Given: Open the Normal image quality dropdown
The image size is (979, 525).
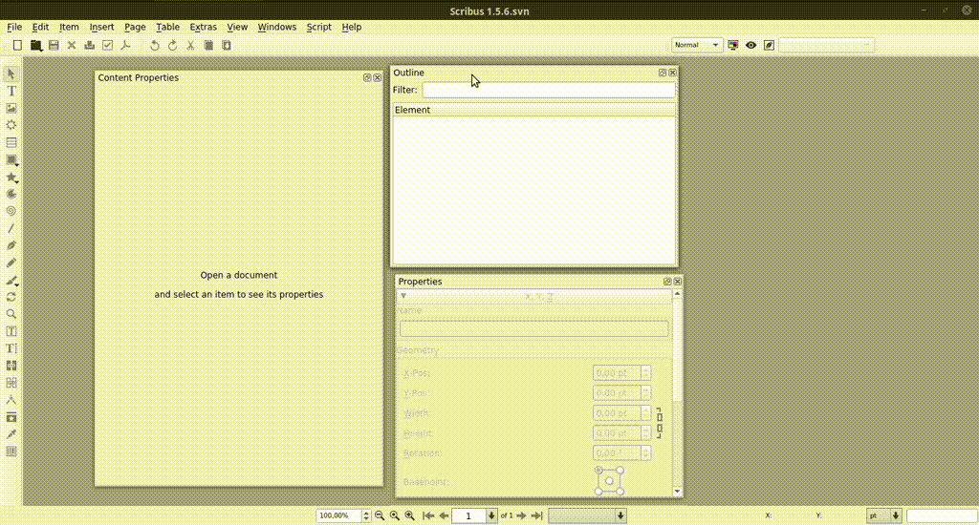Looking at the screenshot, I should click(697, 45).
